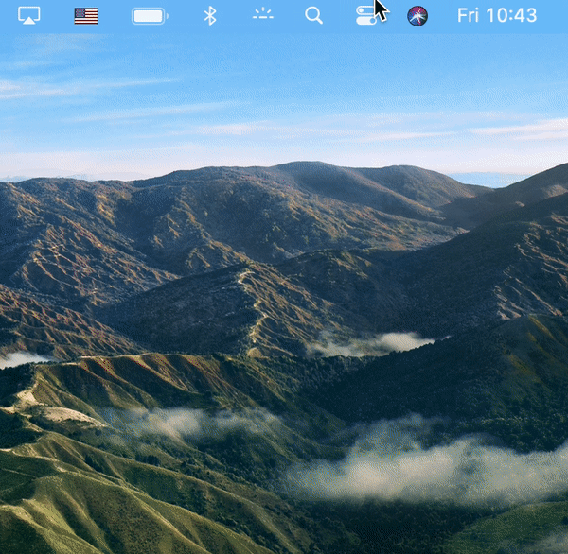Image resolution: width=568 pixels, height=554 pixels.
Task: Click the Fri 10:43 clock
Action: point(496,15)
